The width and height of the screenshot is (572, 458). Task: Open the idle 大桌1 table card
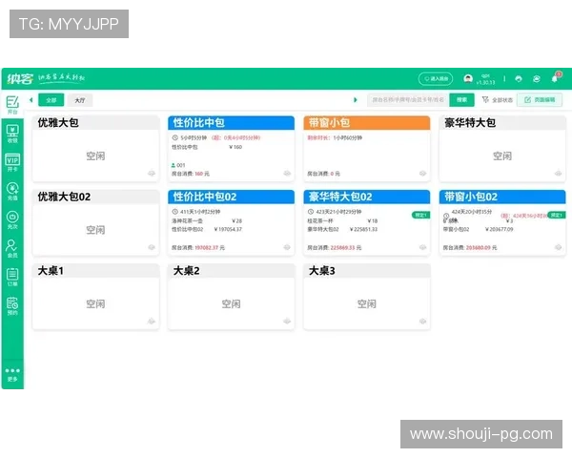[x=95, y=297]
